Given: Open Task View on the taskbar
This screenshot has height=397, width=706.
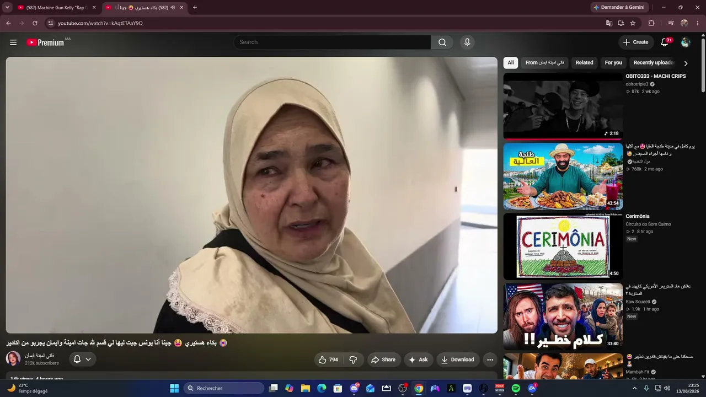Looking at the screenshot, I should pos(273,388).
